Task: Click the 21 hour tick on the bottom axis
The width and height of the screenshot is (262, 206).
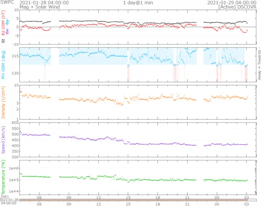Action: click(187, 204)
